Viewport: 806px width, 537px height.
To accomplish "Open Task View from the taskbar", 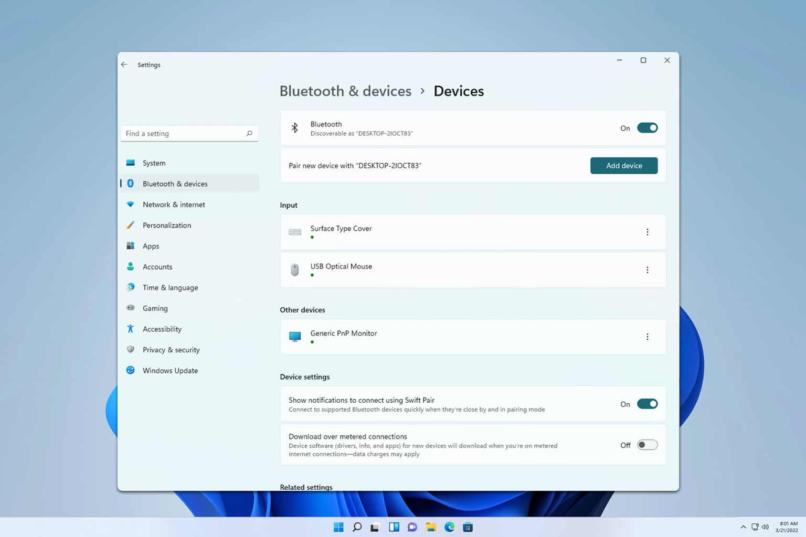I will point(375,527).
